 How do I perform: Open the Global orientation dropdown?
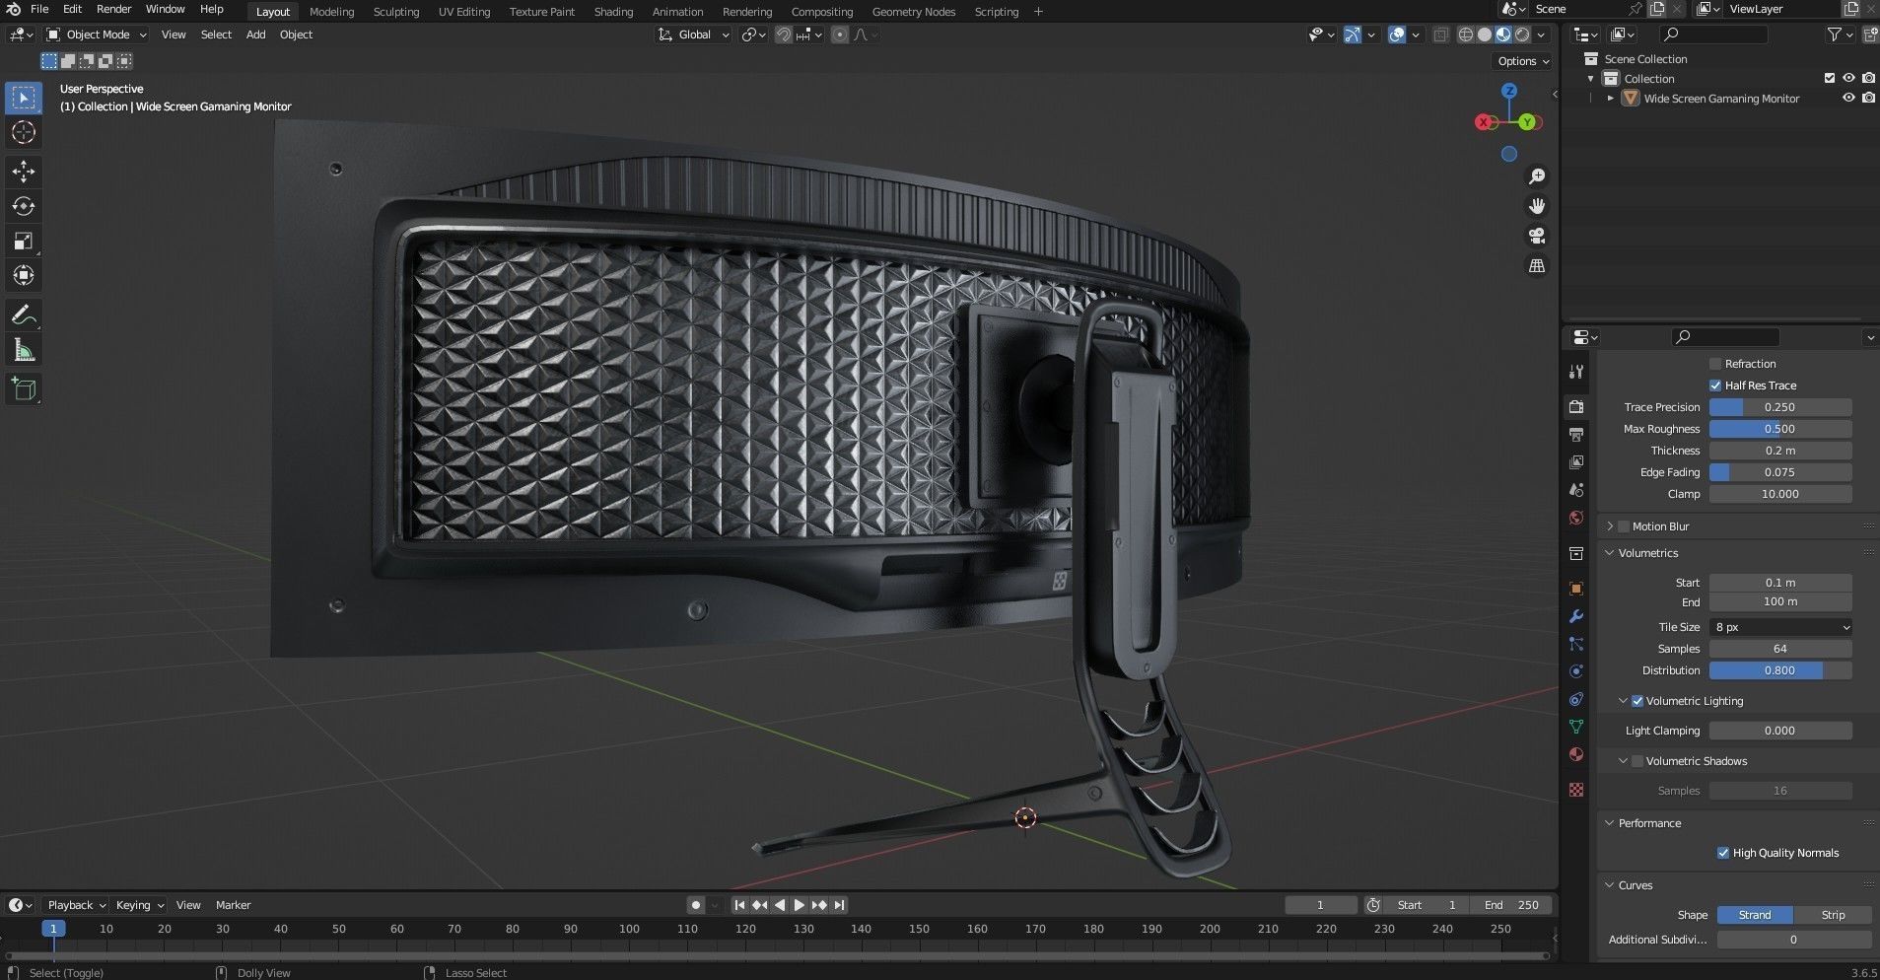[x=695, y=35]
